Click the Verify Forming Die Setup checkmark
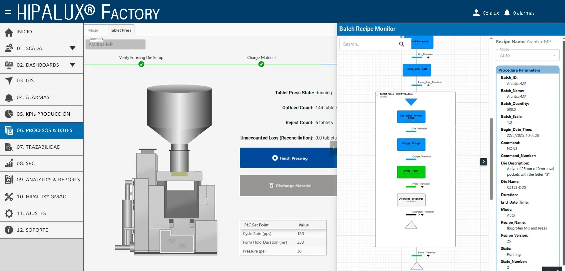This screenshot has height=271, width=565. click(x=141, y=64)
